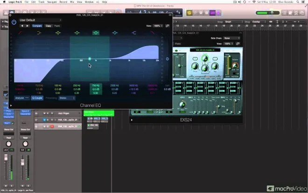
Task: Open the Note Pads icon
Action: (290, 13)
